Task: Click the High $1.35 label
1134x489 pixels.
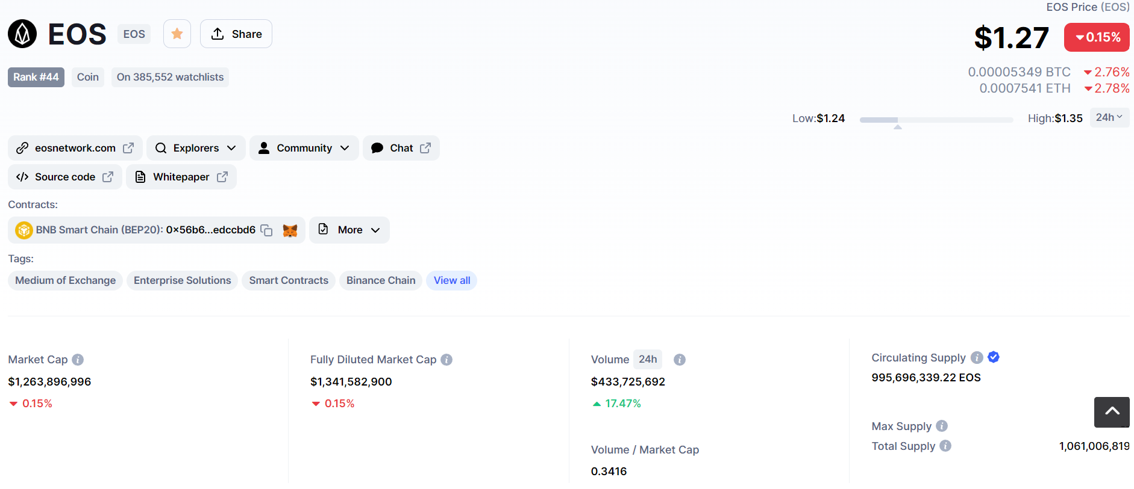Action: 1055,118
